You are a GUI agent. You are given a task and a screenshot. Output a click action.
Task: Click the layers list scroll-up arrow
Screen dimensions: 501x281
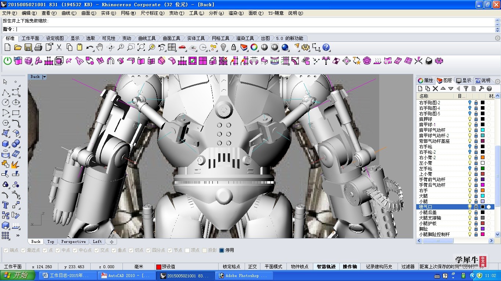pyautogui.click(x=498, y=96)
